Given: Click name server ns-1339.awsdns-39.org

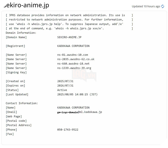Looking at the screenshot, I should coord(74,68).
